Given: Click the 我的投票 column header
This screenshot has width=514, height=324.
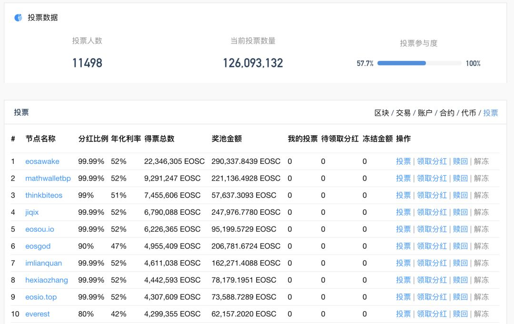Looking at the screenshot, I should click(x=303, y=139).
